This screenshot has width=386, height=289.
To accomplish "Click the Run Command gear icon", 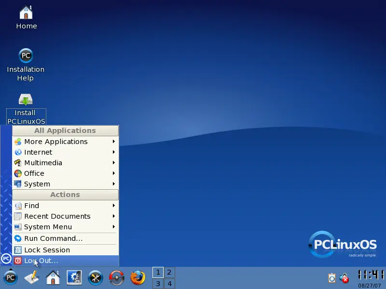I will [x=18, y=238].
